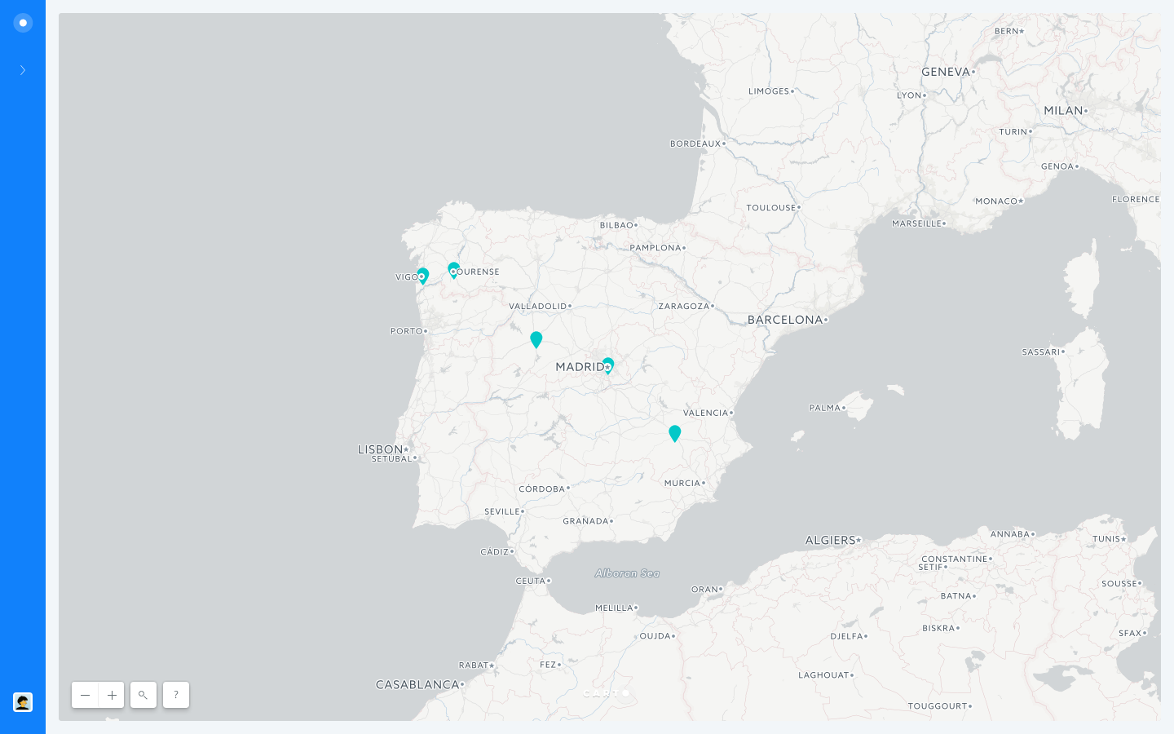Screen dimensions: 1174x734
Task: Click the CASABLANCA city label
Action: [417, 685]
